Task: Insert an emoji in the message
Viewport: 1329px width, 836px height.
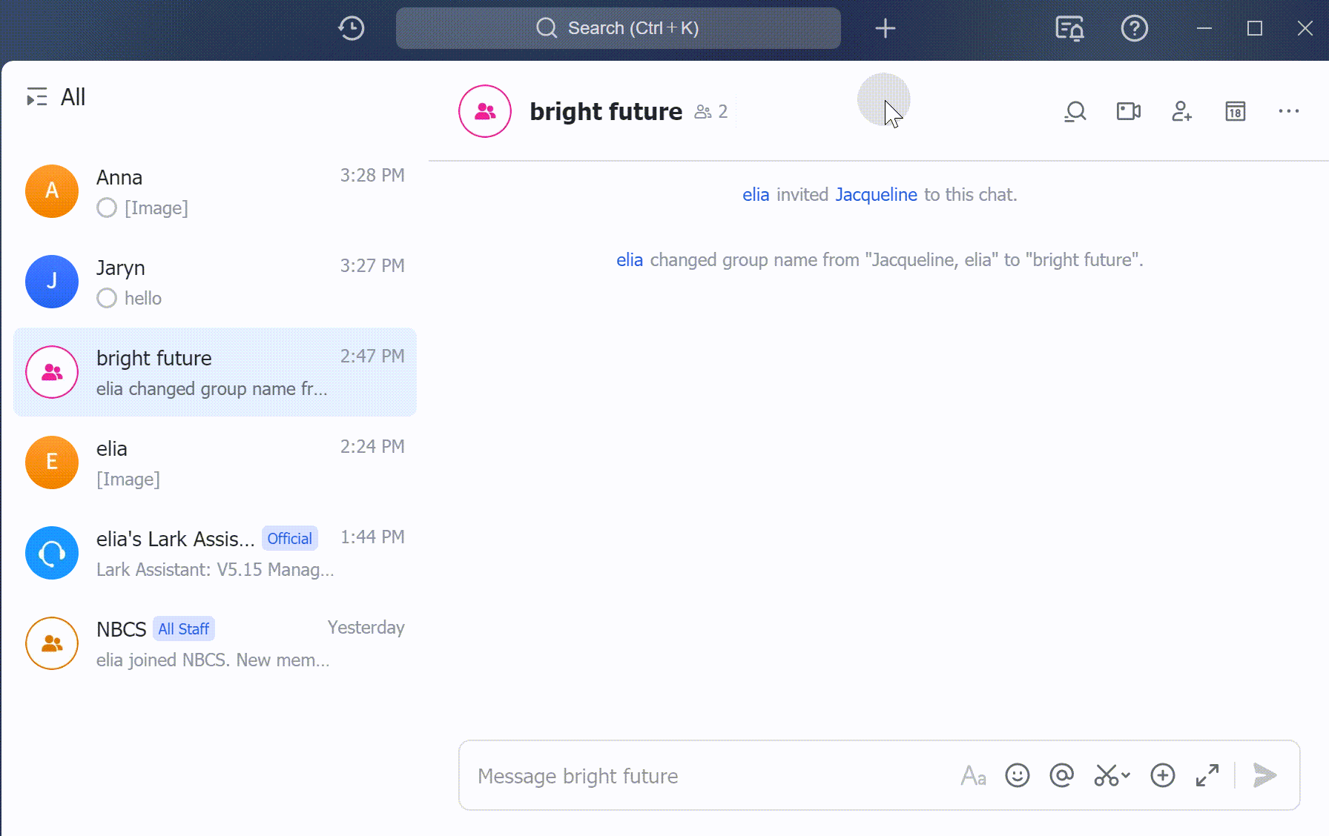Action: coord(1017,775)
